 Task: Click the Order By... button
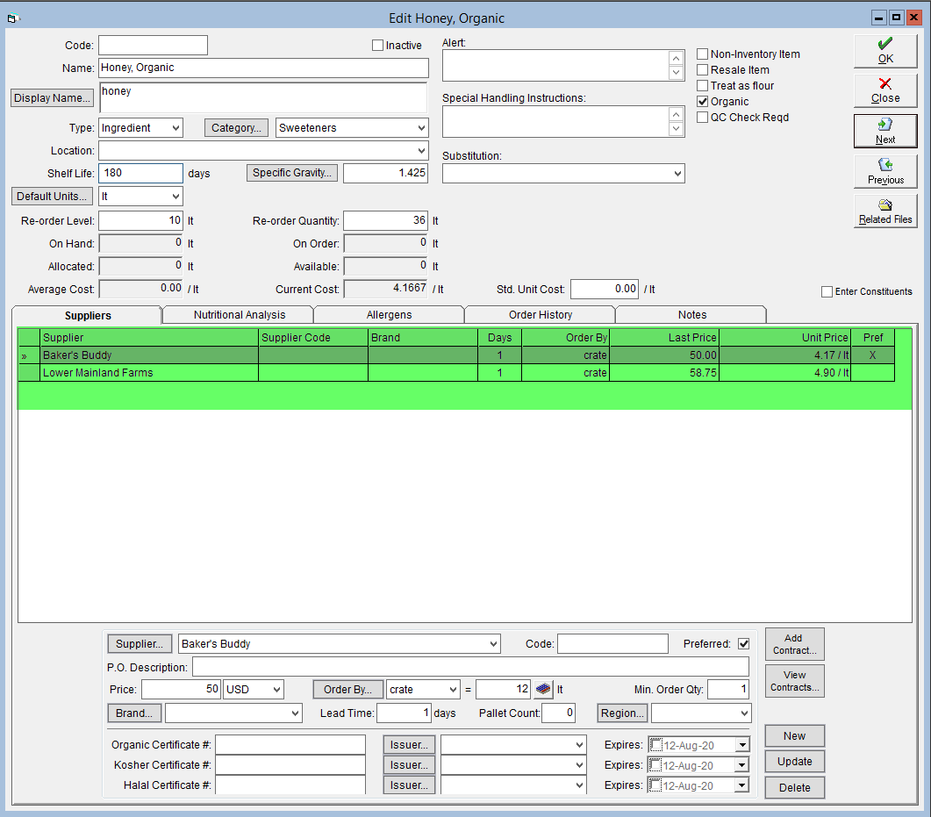click(x=348, y=690)
